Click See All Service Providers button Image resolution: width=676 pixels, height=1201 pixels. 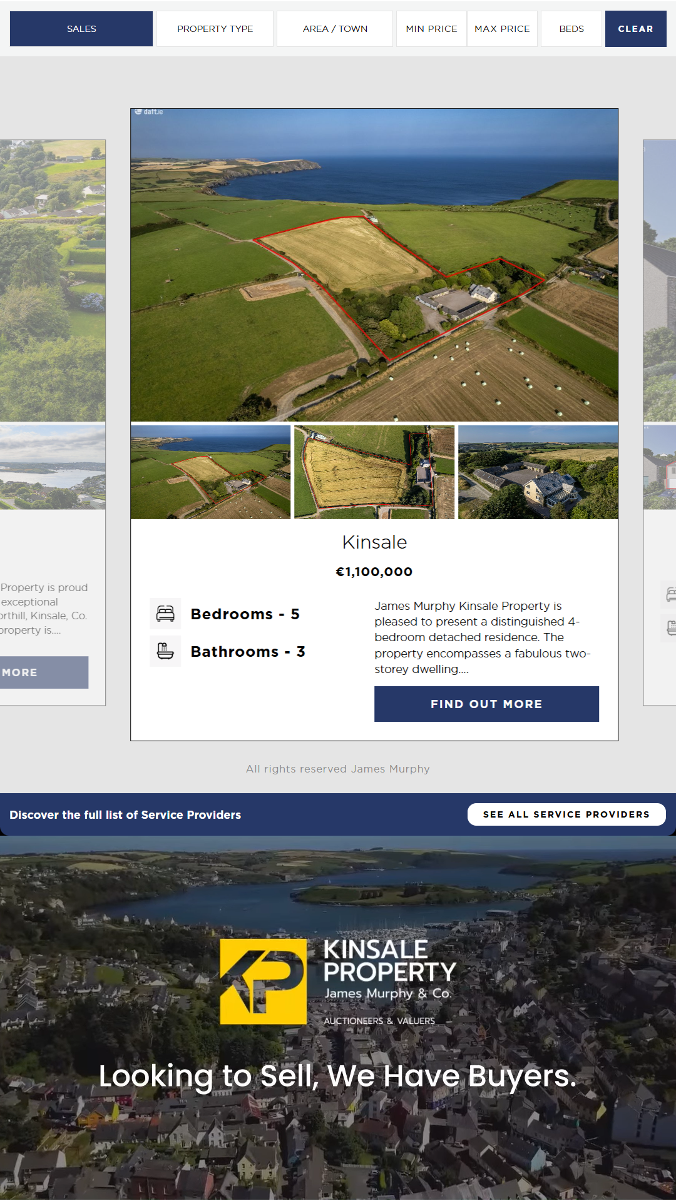(566, 814)
